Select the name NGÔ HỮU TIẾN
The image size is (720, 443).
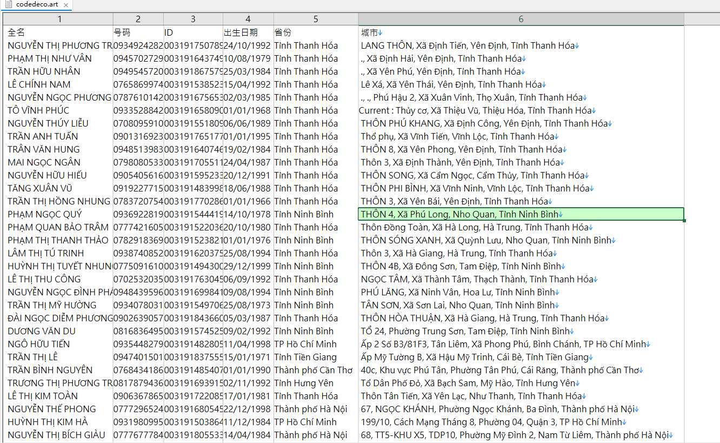(39, 344)
